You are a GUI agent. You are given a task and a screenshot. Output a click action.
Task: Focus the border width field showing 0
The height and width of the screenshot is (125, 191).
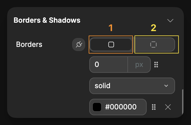coord(109,65)
